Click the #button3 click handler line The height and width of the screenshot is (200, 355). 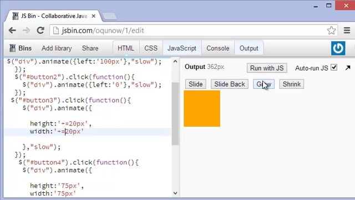pyautogui.click(x=71, y=100)
